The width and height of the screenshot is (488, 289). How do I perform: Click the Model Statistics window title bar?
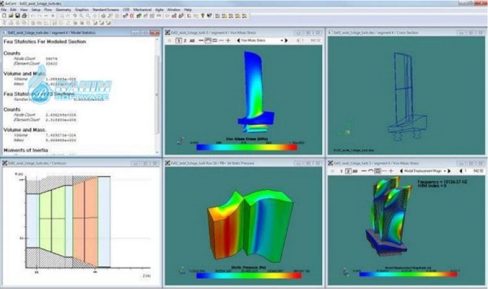81,32
